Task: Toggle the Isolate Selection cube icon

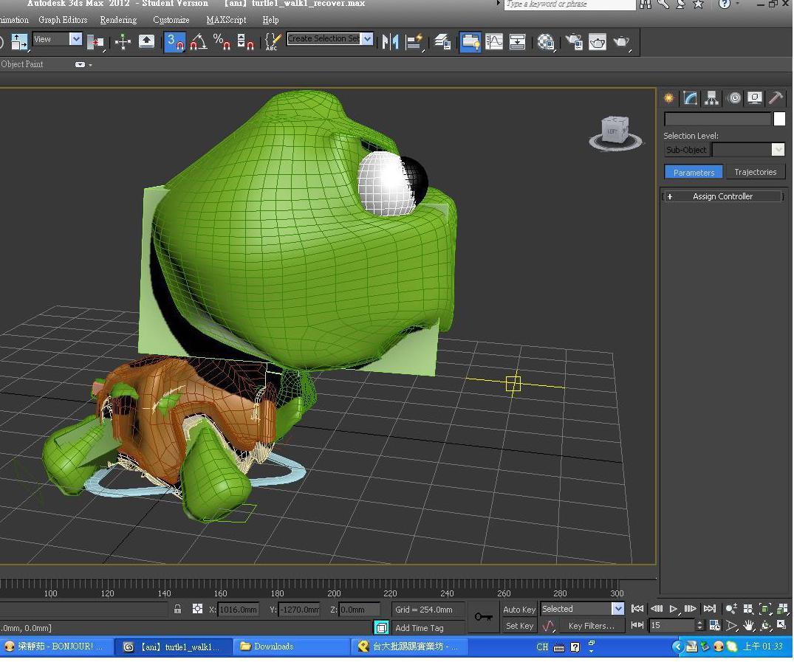Action: point(381,627)
